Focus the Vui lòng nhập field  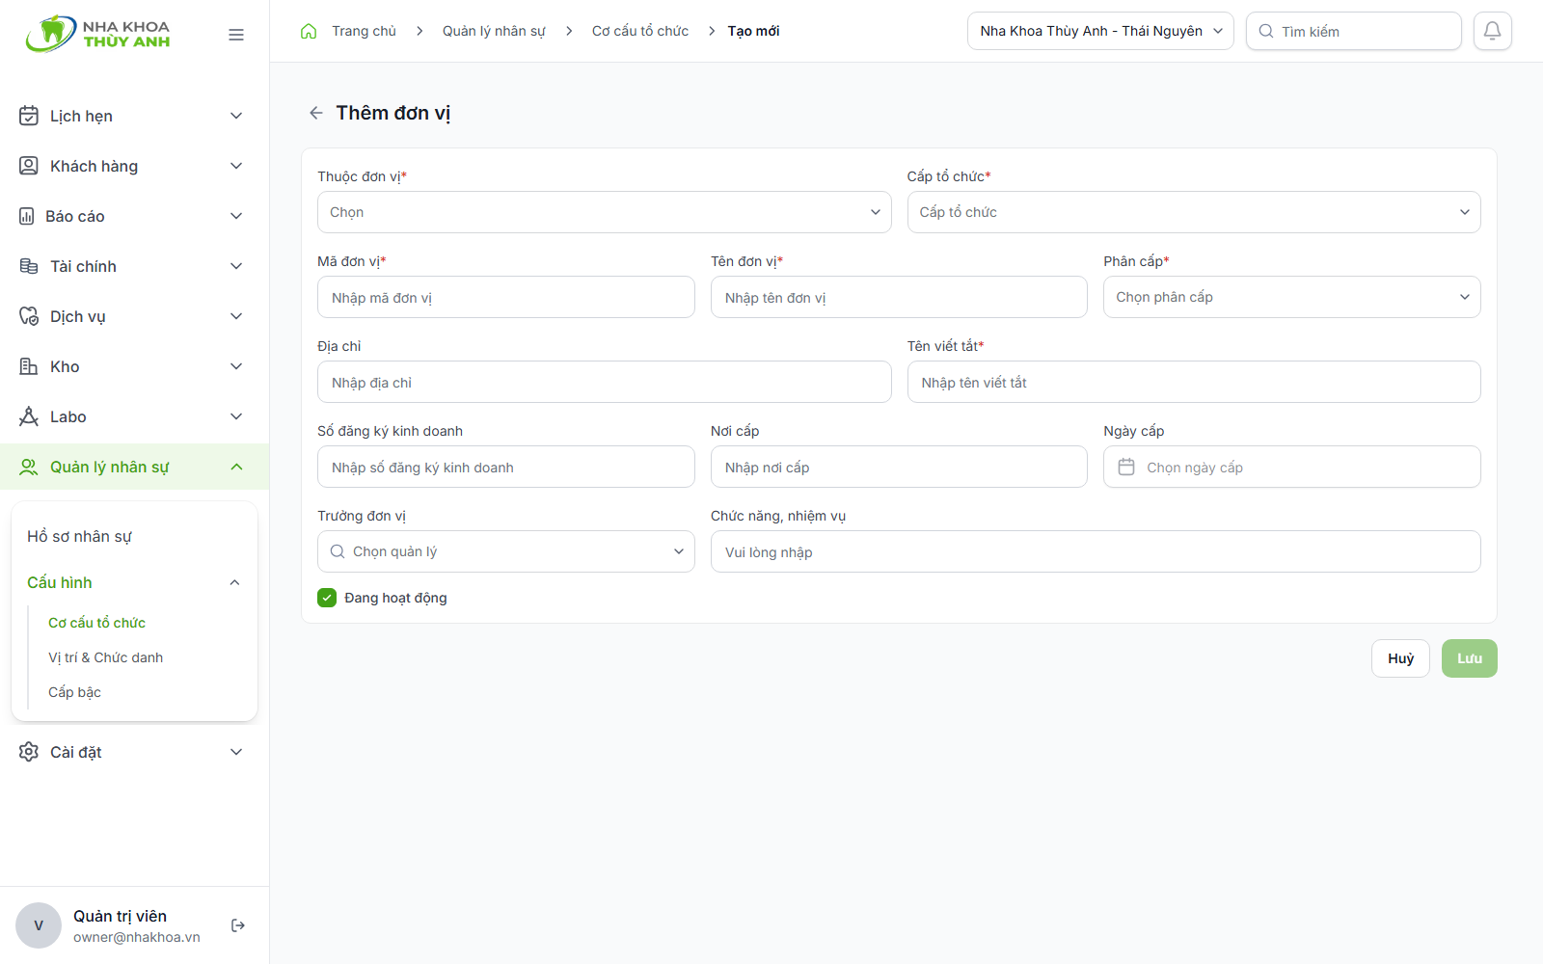(x=1096, y=551)
